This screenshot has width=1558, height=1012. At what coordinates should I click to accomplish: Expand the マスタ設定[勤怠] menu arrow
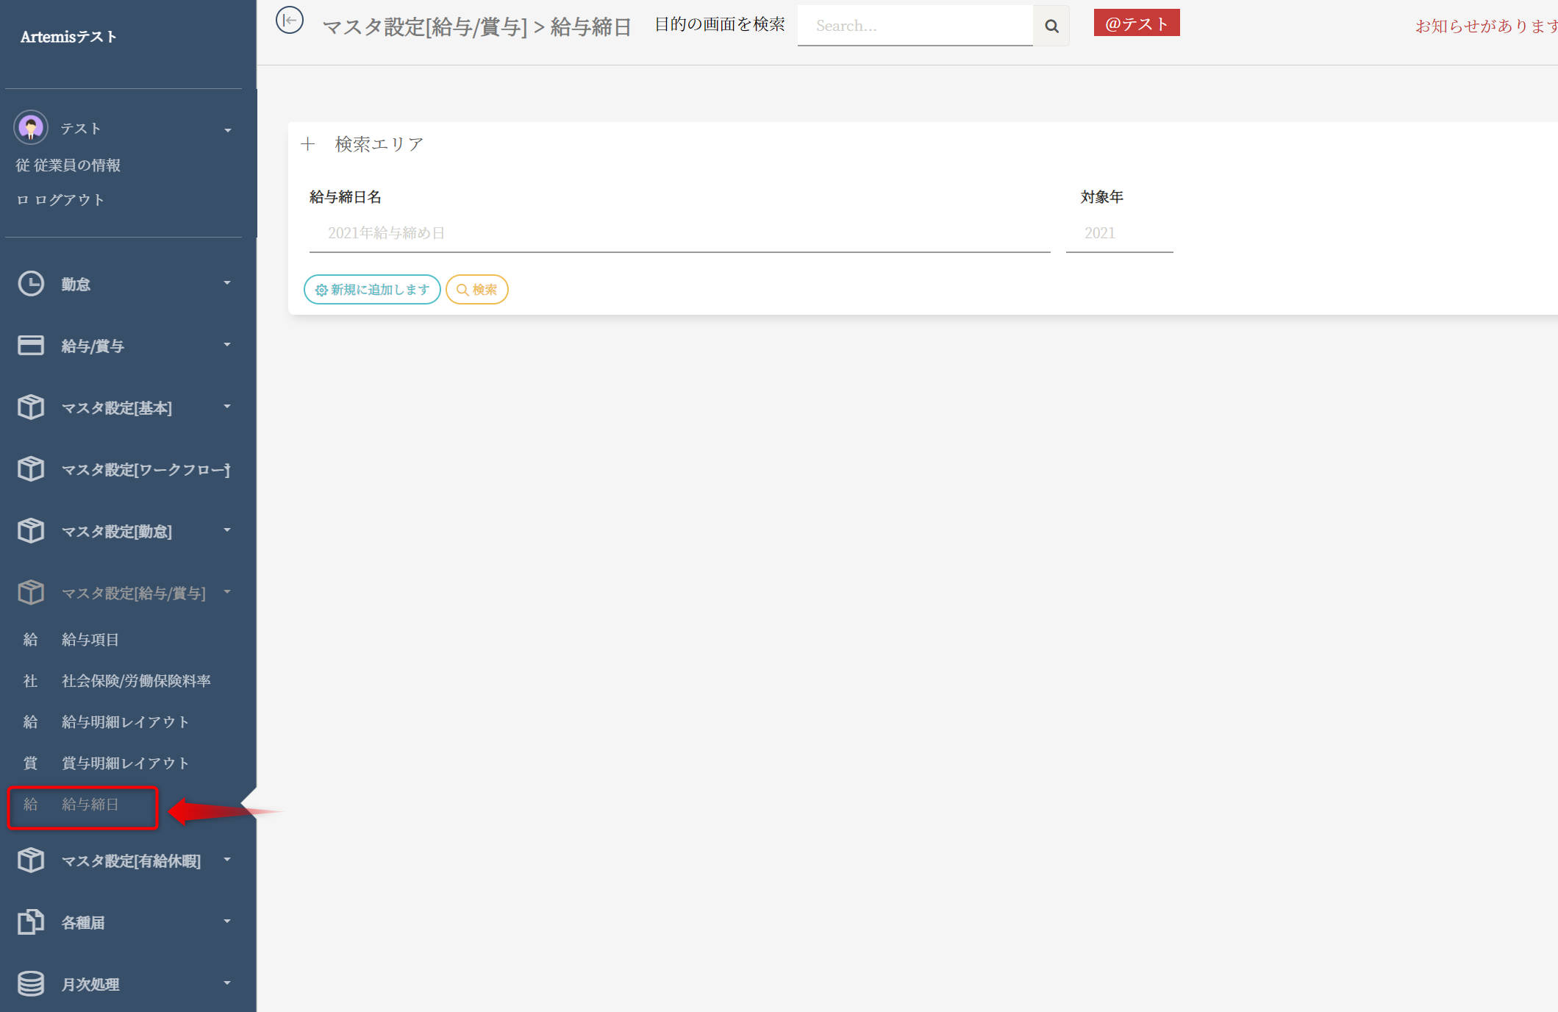(227, 530)
